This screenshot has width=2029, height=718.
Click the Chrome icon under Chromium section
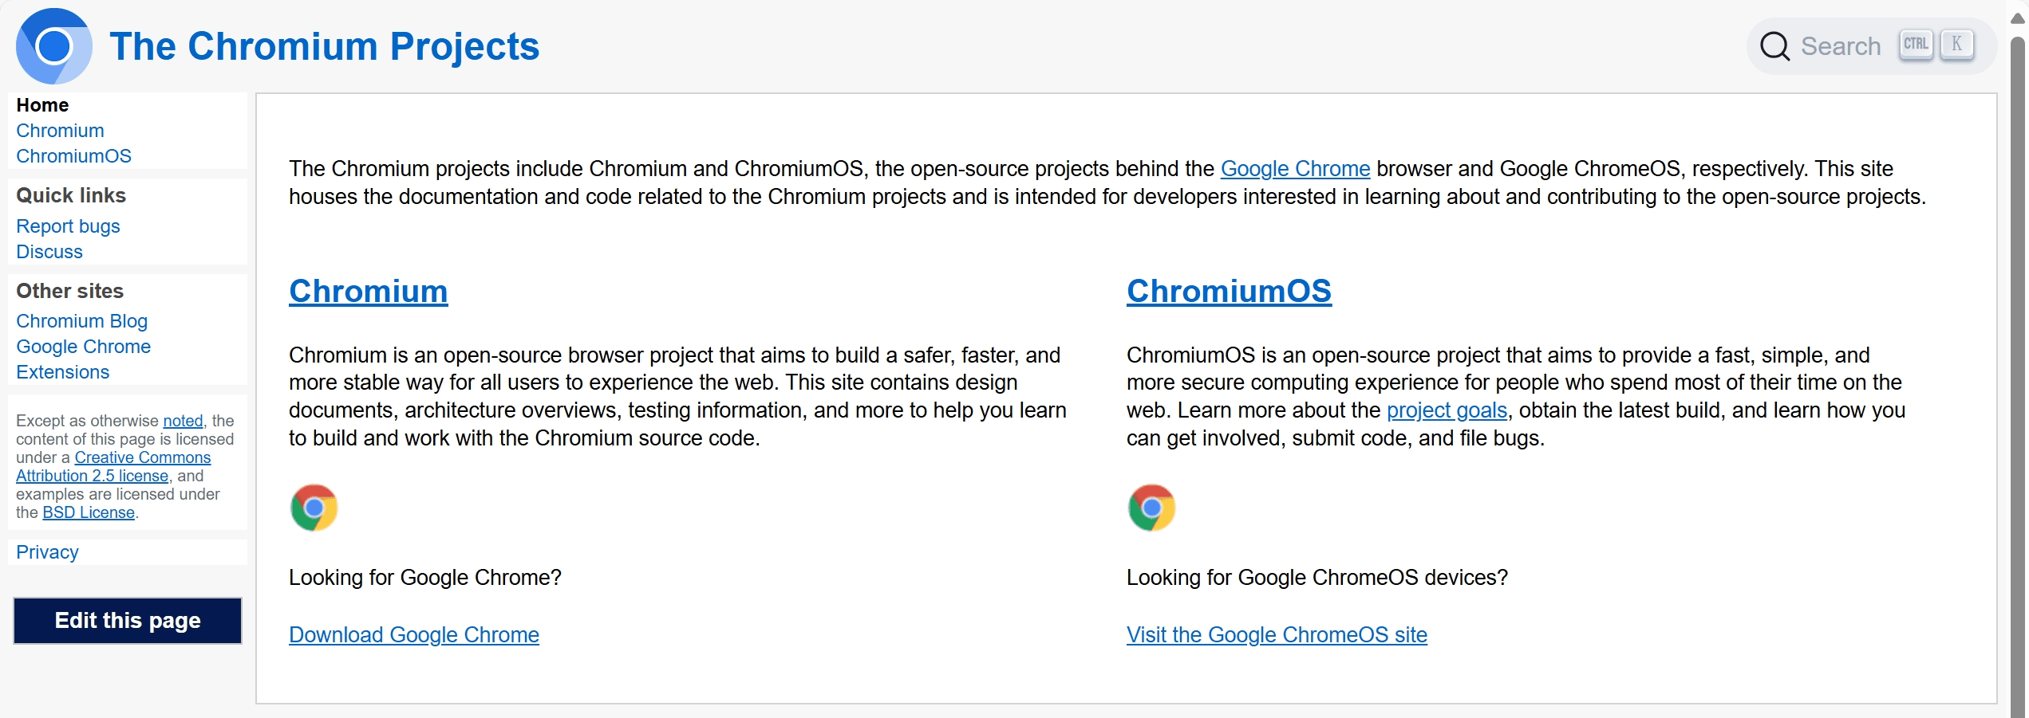click(314, 508)
